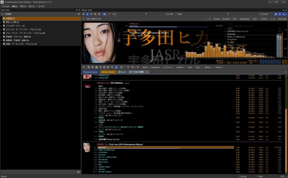The height and width of the screenshot is (178, 288).
Task: Open the Artist filter dropdown
Action: pyautogui.click(x=145, y=67)
